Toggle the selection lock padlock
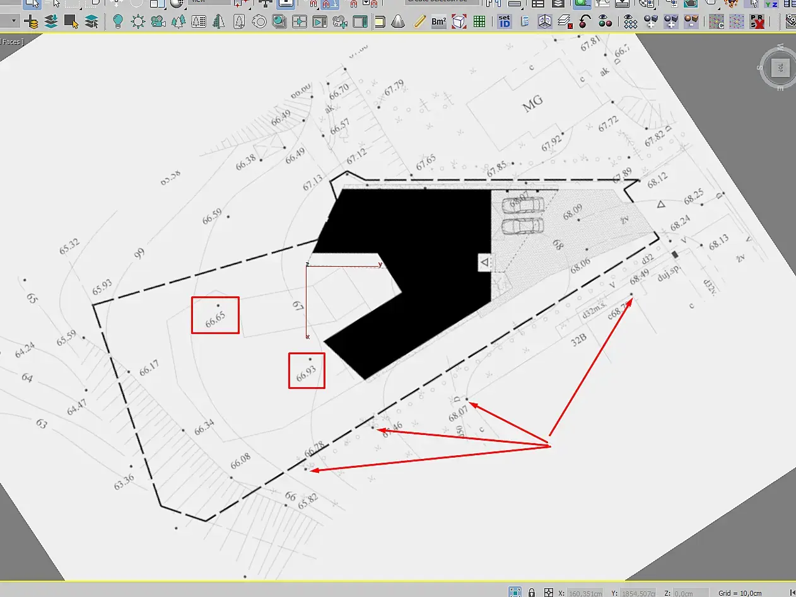This screenshot has width=796, height=597. pyautogui.click(x=532, y=592)
